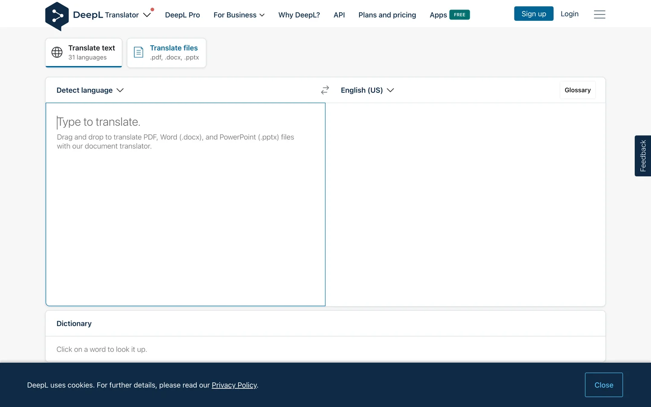This screenshot has height=407, width=651.
Task: Click the DeepL Translator wordmark text
Action: coord(106,15)
